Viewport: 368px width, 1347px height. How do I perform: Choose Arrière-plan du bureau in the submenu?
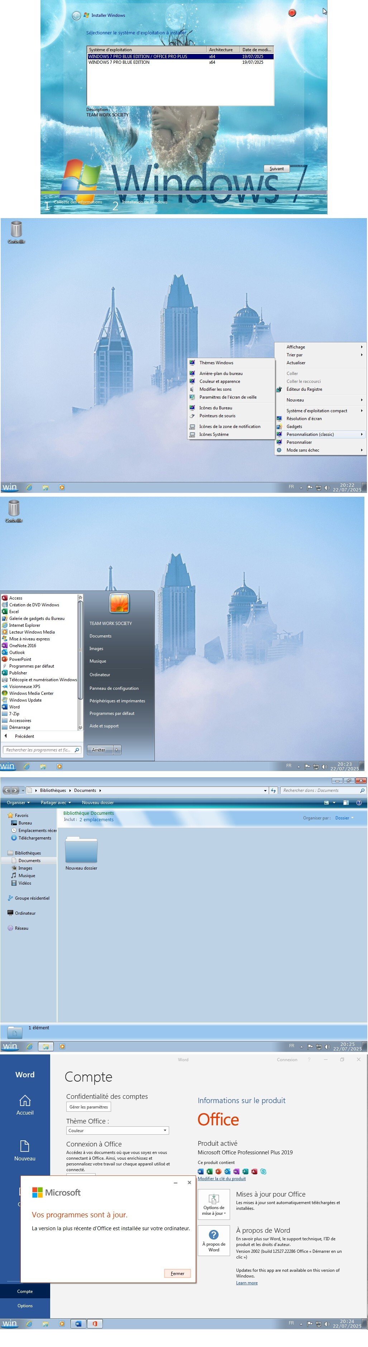click(231, 374)
